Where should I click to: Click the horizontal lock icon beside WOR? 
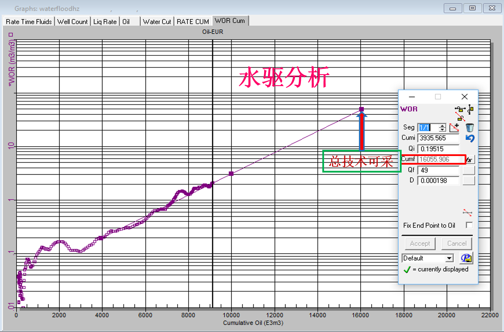(x=460, y=109)
